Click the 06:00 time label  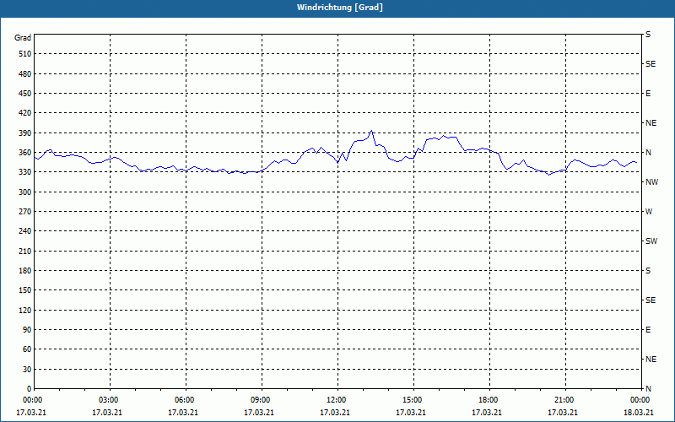(185, 400)
